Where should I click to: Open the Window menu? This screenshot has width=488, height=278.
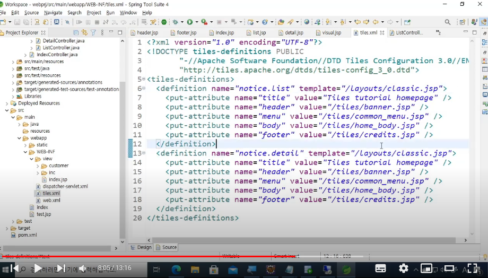(x=128, y=13)
